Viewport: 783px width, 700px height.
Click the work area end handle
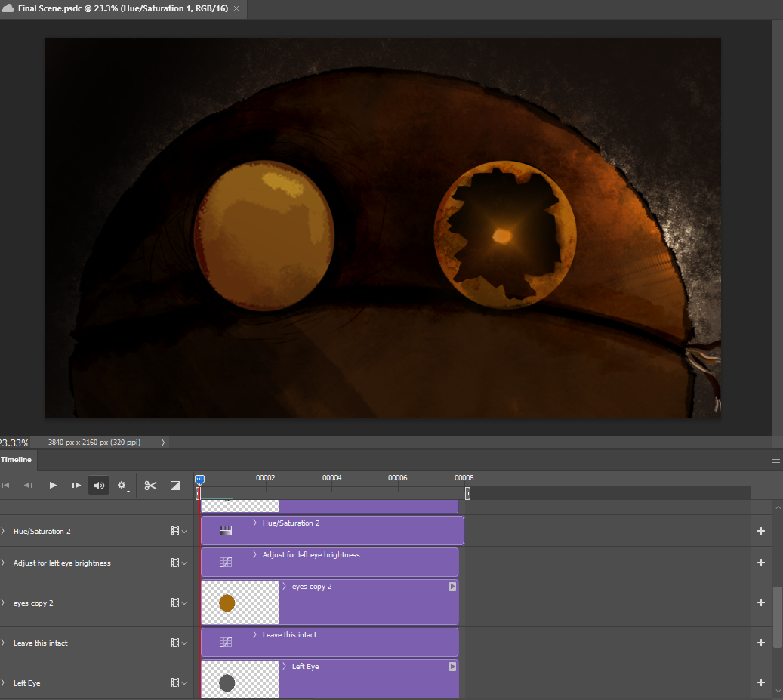467,494
